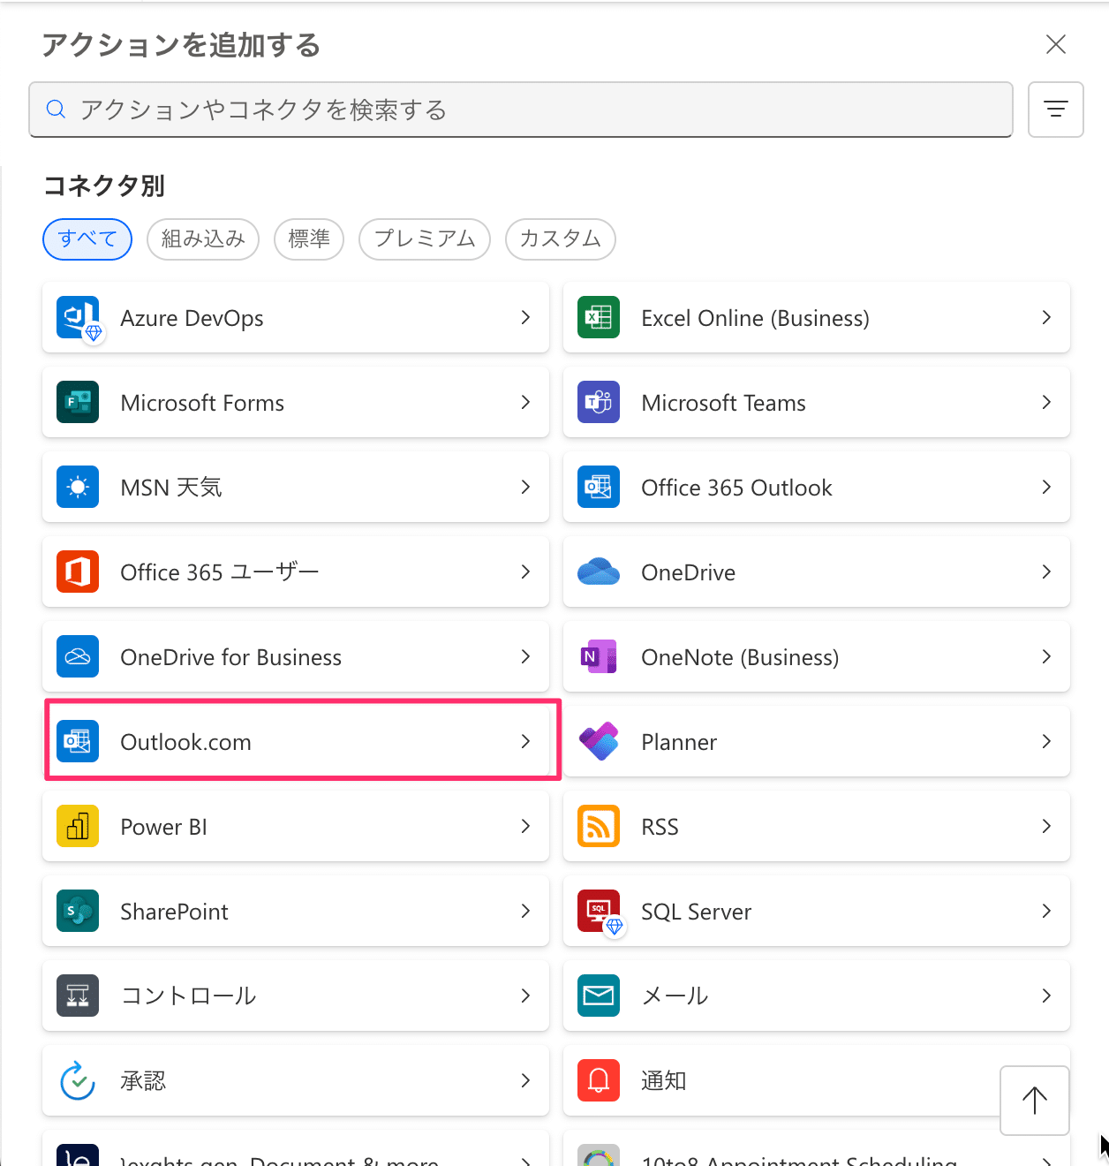Screen dimensions: 1109x1166
Task: Click the OneNote (Business) icon
Action: 599,657
